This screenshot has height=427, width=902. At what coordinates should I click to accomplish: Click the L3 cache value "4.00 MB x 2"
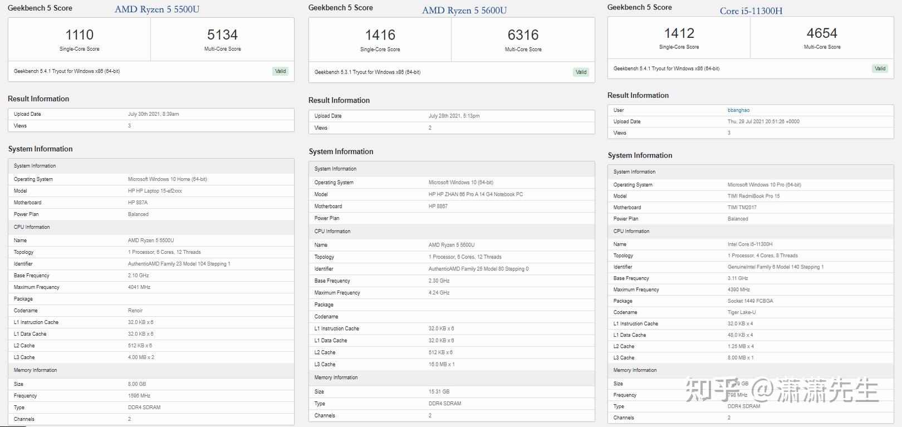click(x=141, y=357)
